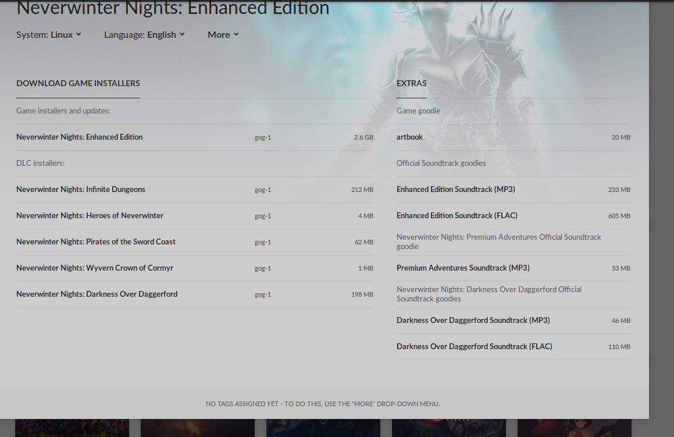Viewport: 674px width, 437px height.
Task: Open the Language: English dropdown
Action: pyautogui.click(x=144, y=35)
